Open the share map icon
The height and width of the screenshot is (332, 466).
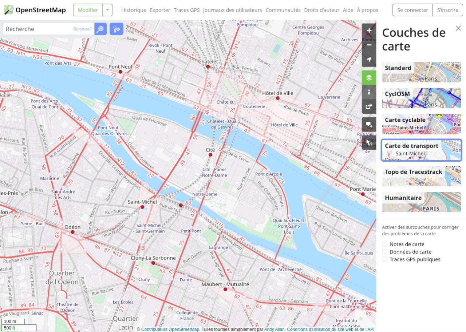(369, 106)
